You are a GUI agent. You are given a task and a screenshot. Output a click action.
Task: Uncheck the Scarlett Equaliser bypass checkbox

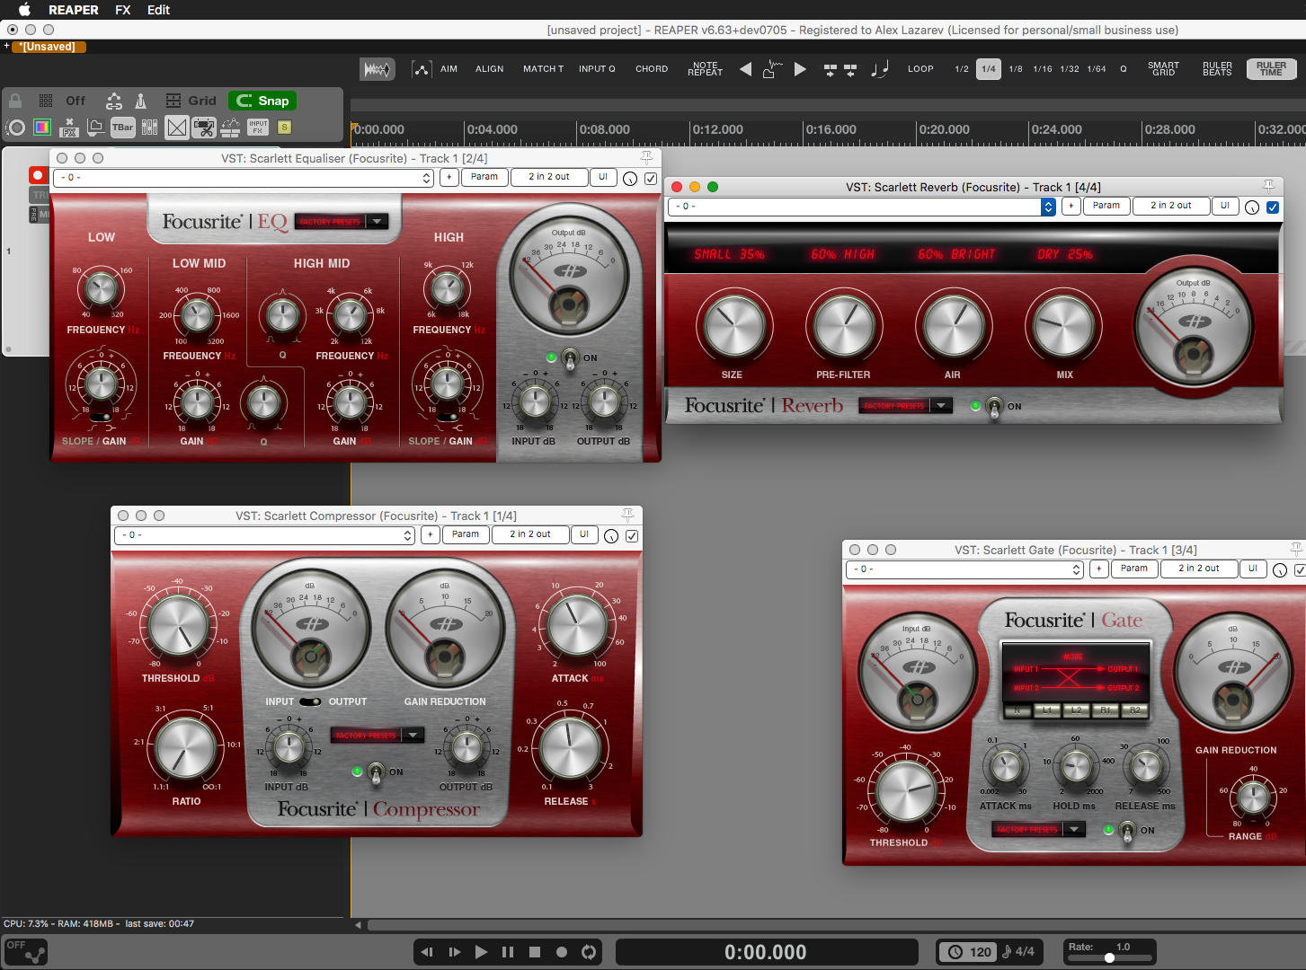651,178
